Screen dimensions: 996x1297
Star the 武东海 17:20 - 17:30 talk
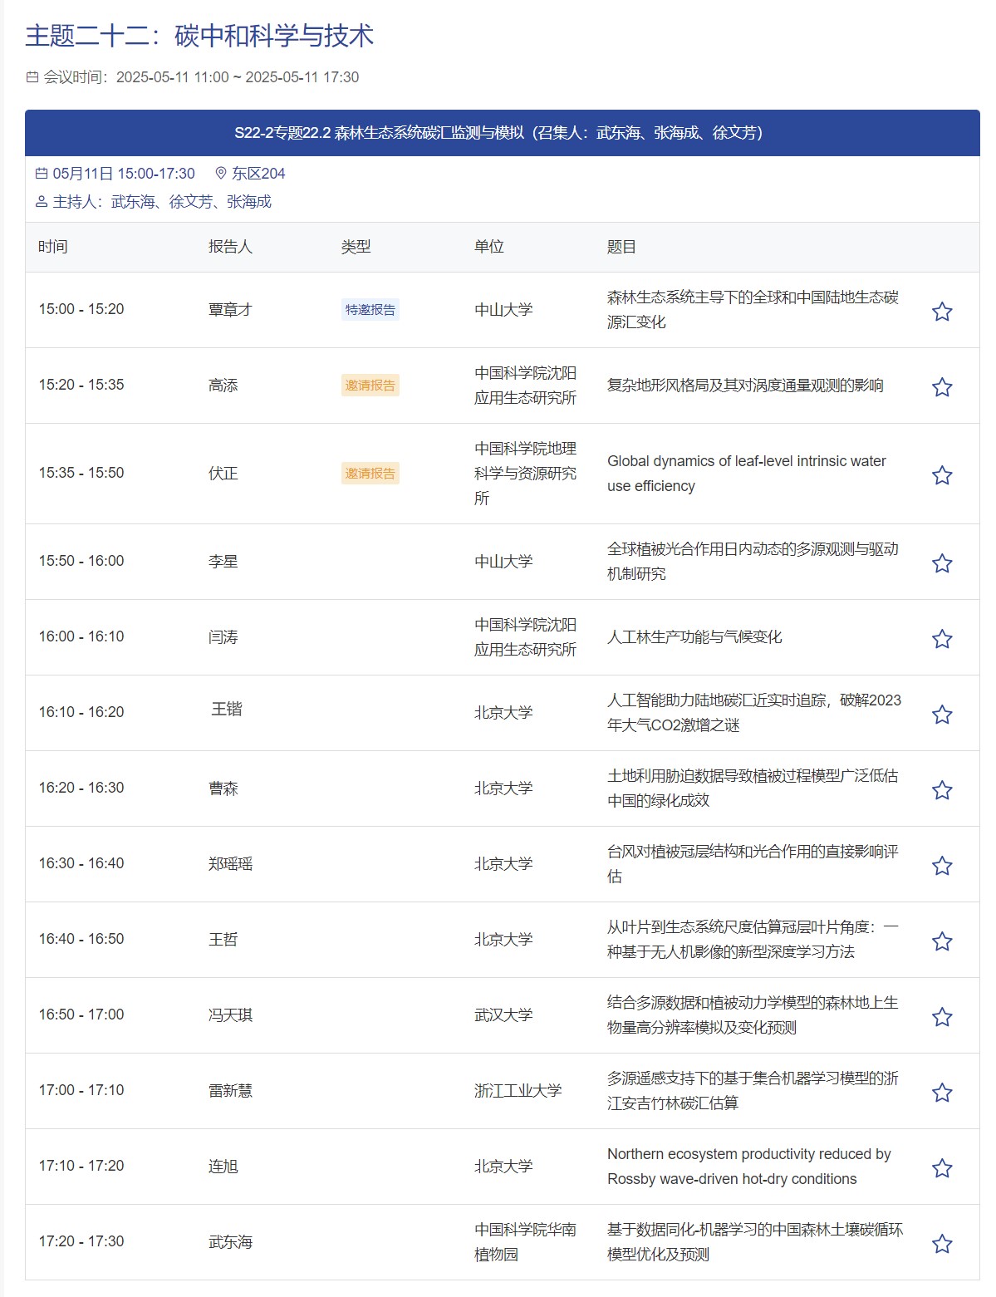coord(941,1244)
